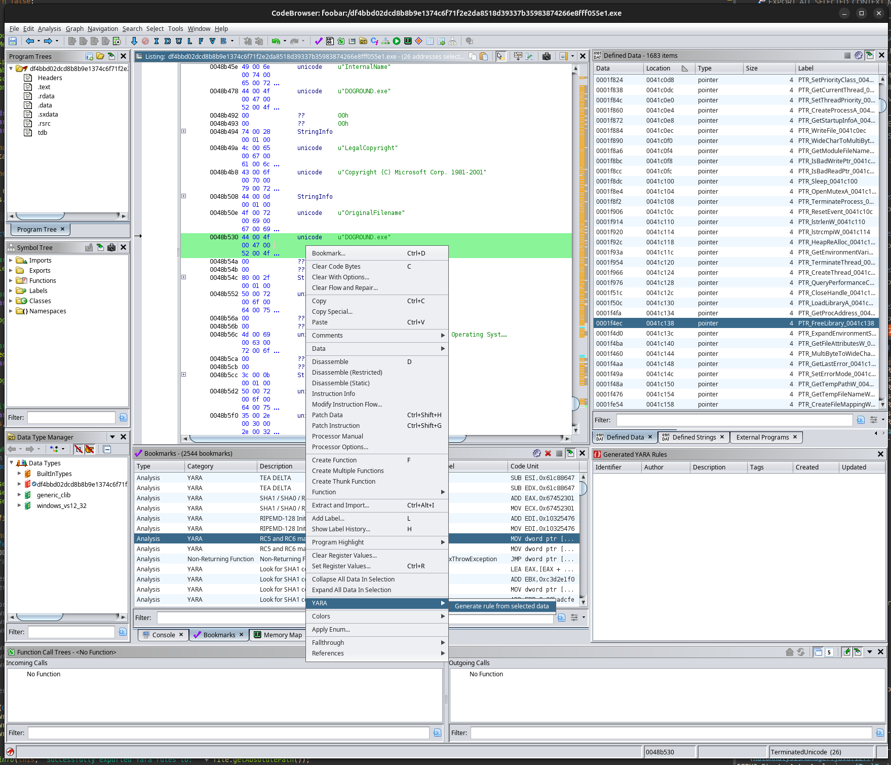
Task: Open the Navigation menu
Action: (x=102, y=28)
